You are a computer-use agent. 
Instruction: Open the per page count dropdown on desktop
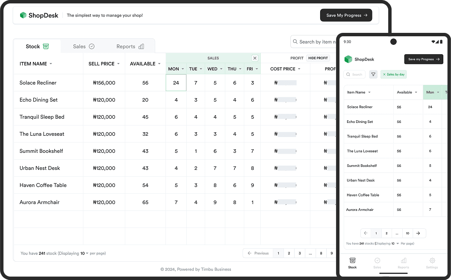87,254
